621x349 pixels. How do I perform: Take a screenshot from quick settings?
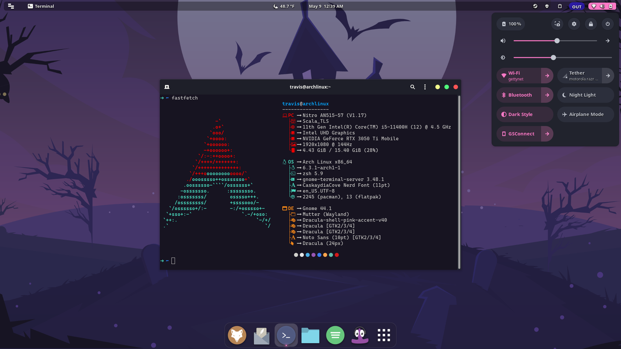pos(557,24)
